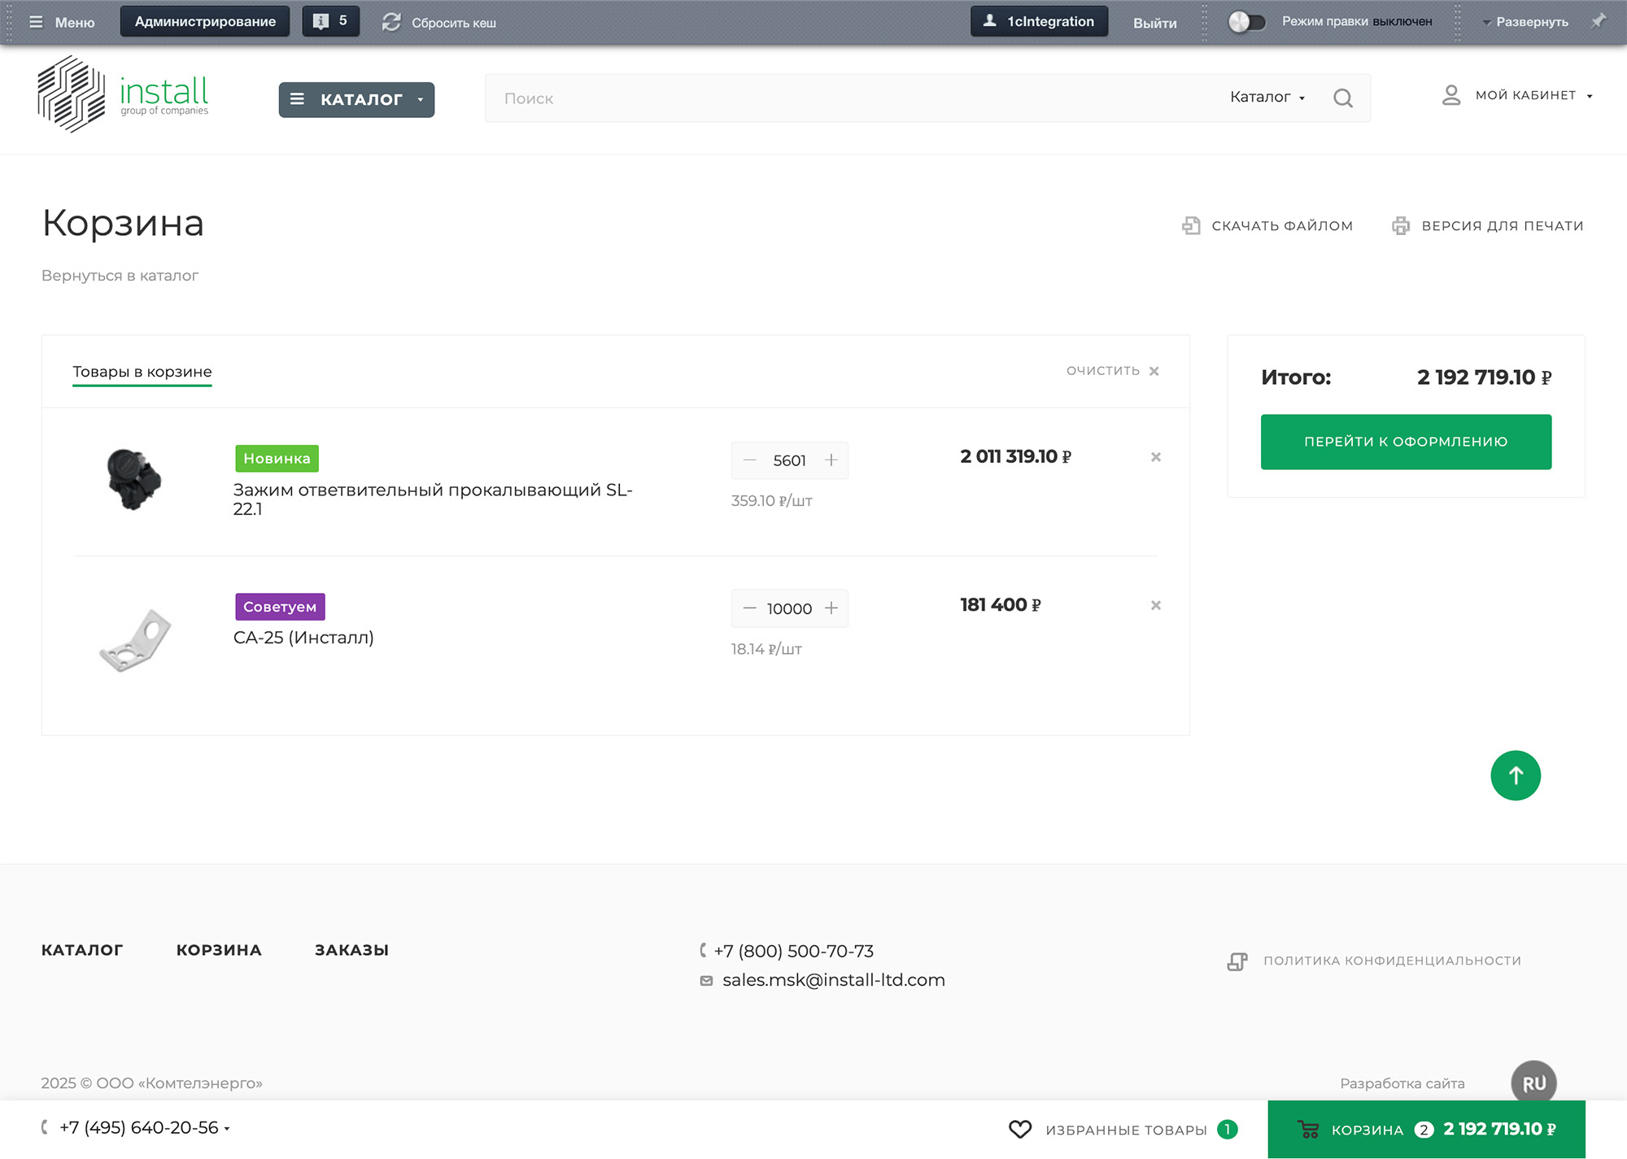Click the green scroll-to-top arrow button

tap(1515, 775)
